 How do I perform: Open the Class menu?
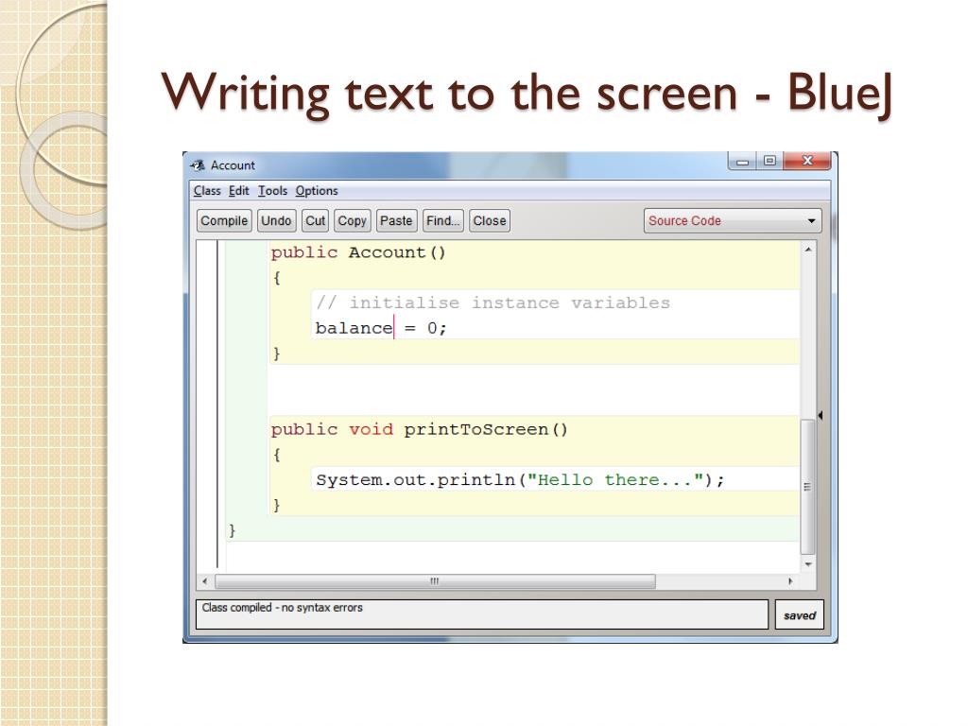click(x=207, y=191)
